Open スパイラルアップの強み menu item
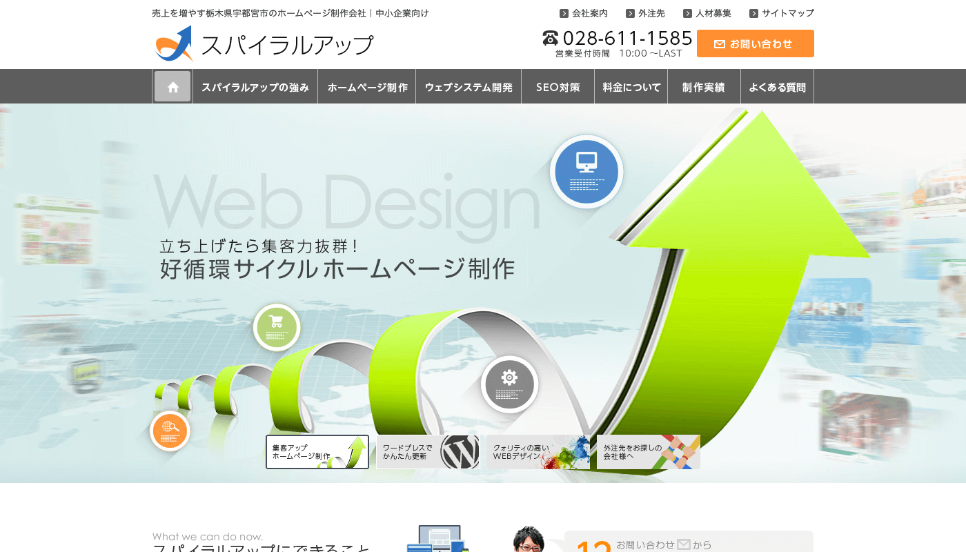 255,87
